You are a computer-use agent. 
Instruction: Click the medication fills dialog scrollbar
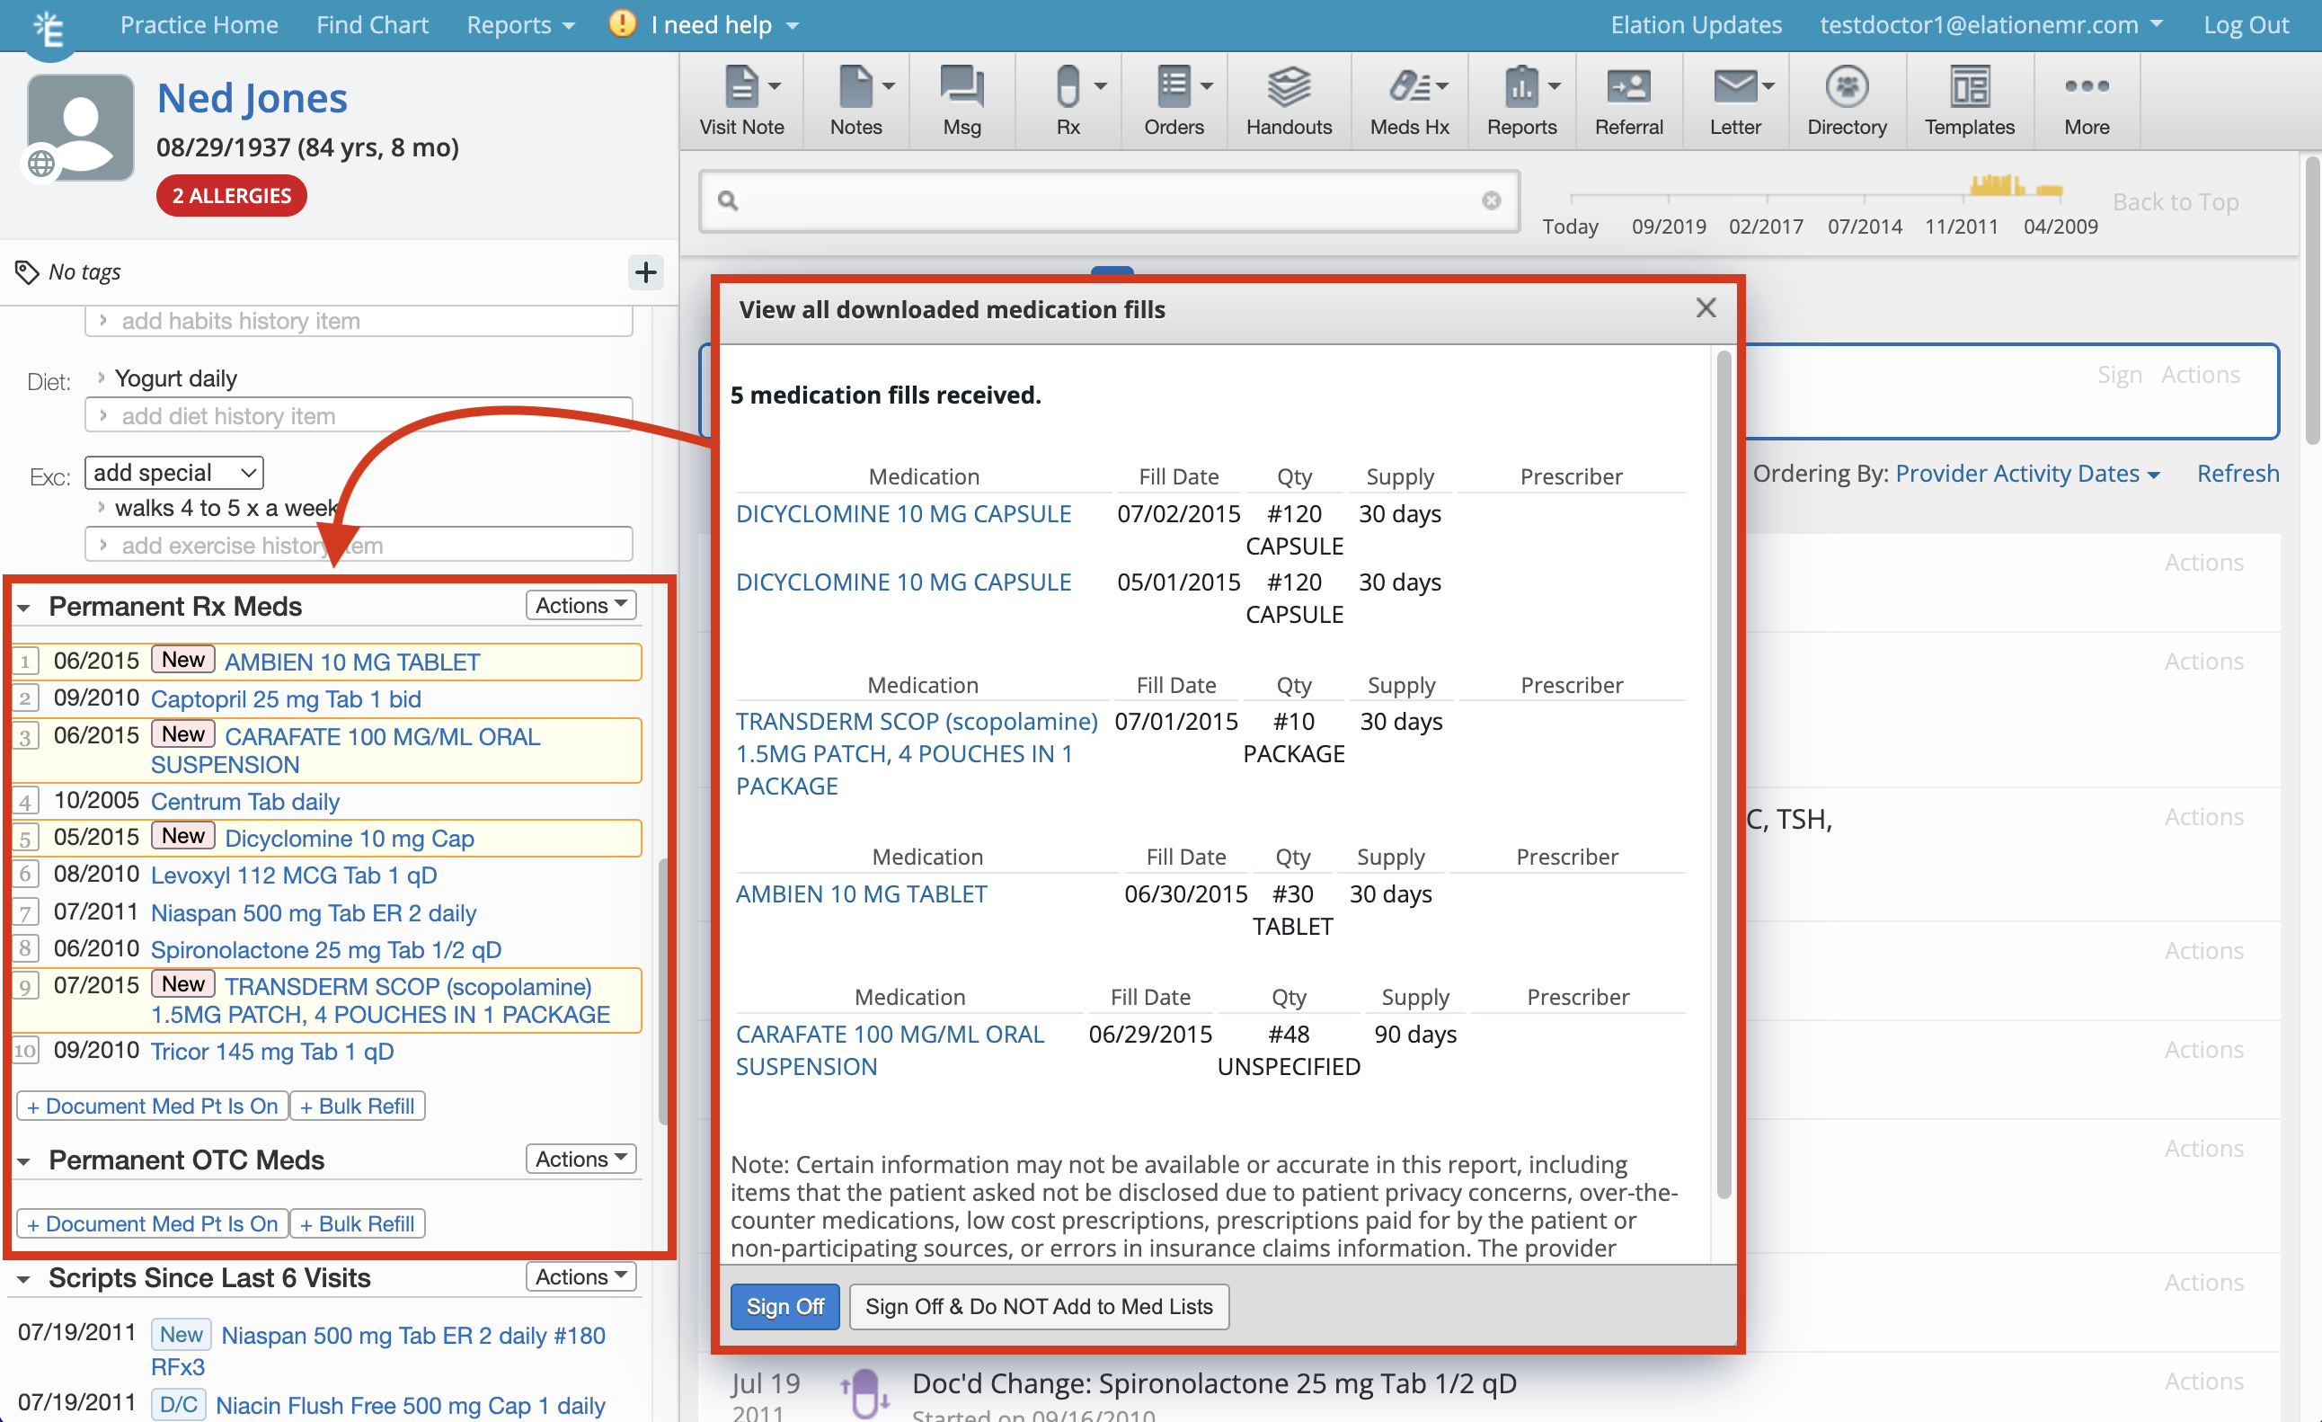[x=1724, y=773]
